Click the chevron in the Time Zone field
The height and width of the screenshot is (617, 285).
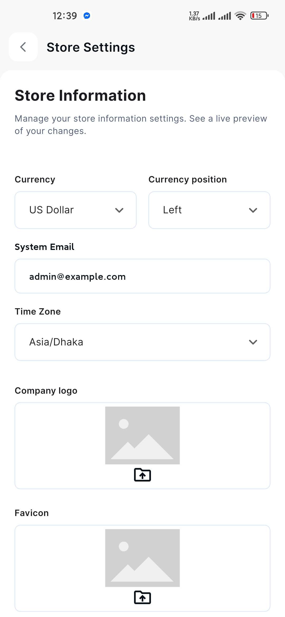(x=253, y=342)
